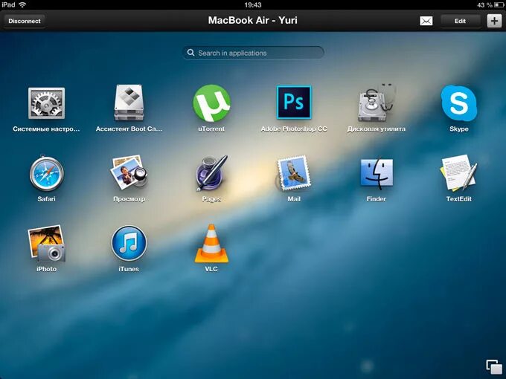Viewport: 506px width, 379px height.
Task: Open the VLC traffic cone icon
Action: [211, 244]
